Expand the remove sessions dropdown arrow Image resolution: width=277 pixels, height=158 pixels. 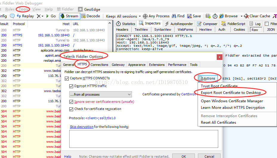(x=43, y=16)
